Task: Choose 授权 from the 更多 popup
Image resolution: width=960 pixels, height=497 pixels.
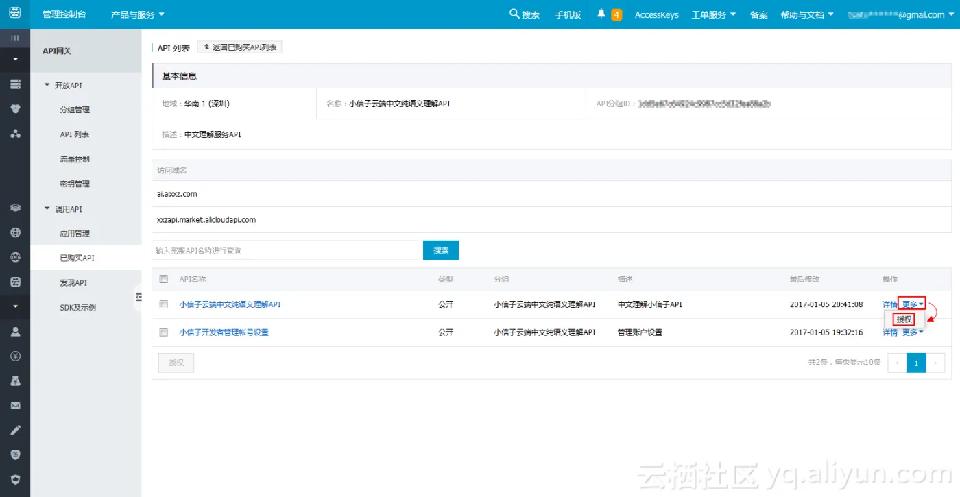Action: tap(904, 319)
